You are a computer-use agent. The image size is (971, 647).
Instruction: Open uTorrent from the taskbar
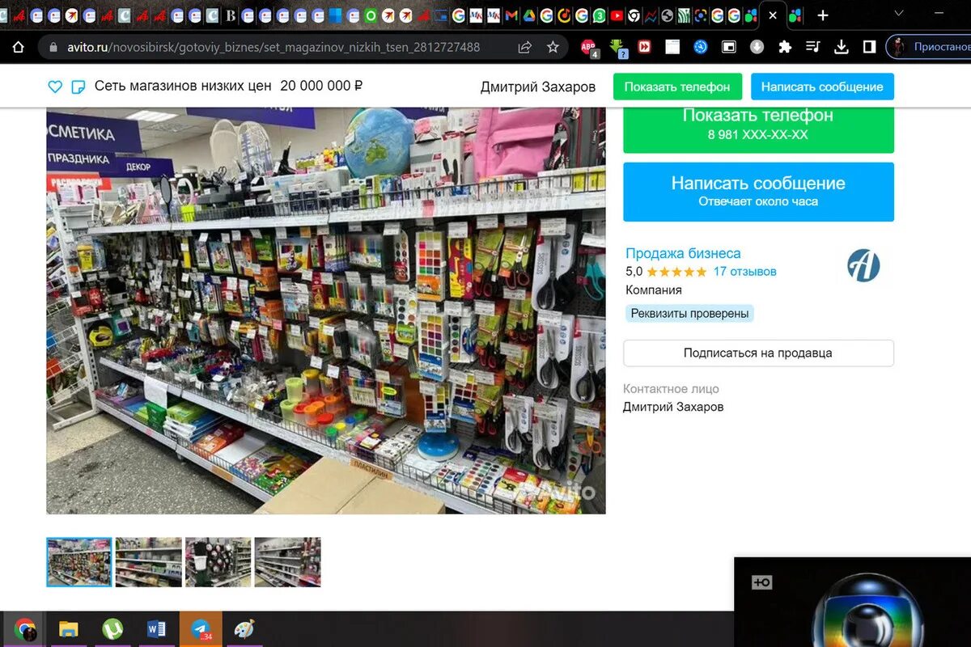pos(112,629)
